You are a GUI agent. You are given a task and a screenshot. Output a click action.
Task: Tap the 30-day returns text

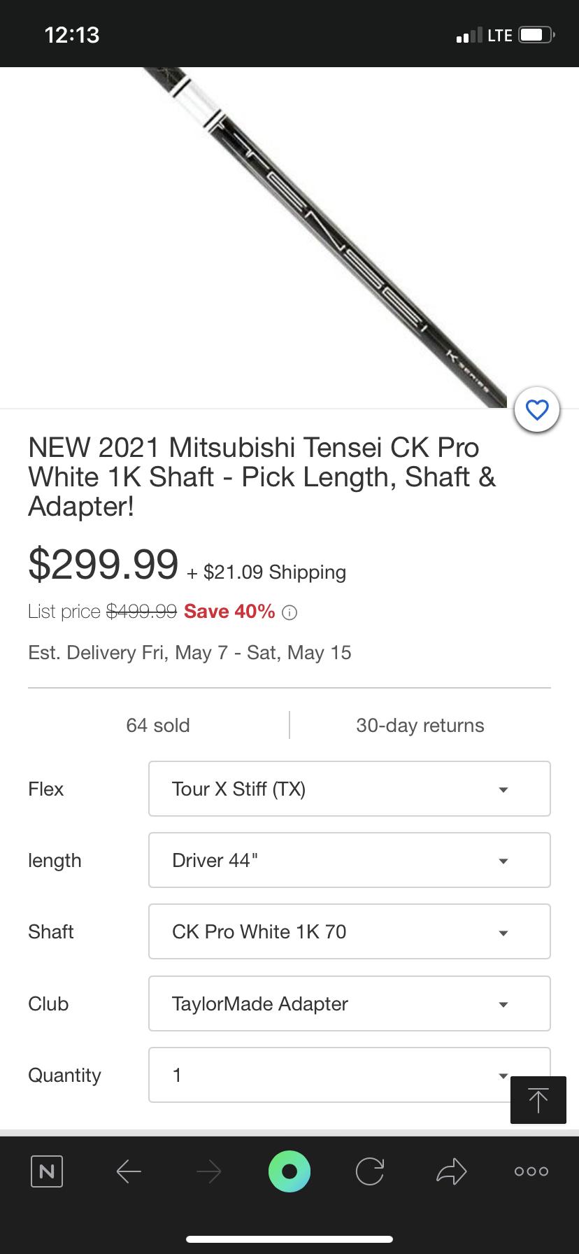pos(420,725)
